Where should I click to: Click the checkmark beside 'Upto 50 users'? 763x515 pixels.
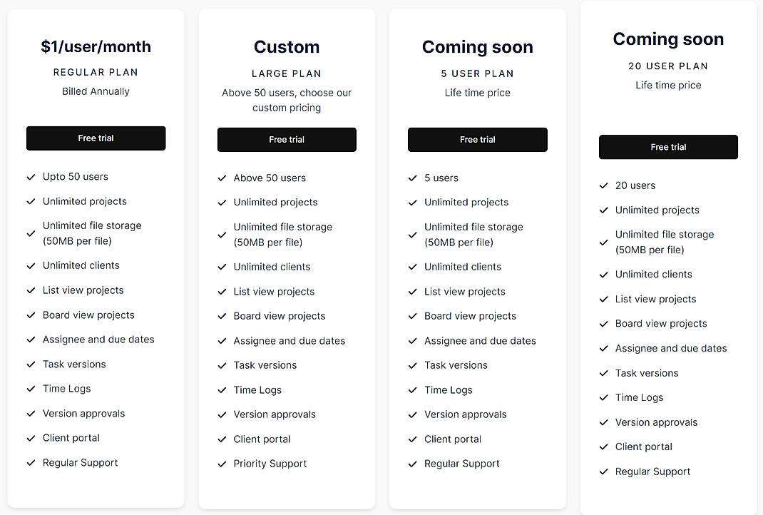[x=31, y=176]
